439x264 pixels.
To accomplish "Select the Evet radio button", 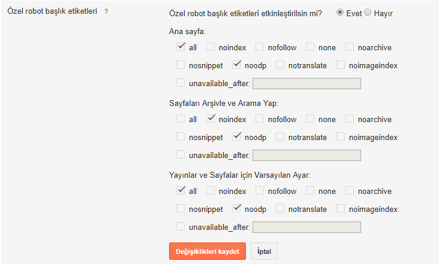I will coord(341,11).
